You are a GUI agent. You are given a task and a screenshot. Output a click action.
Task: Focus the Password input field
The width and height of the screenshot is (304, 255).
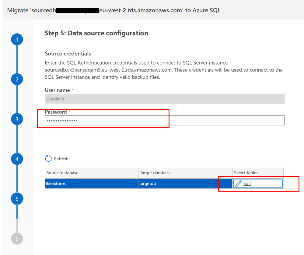point(164,121)
